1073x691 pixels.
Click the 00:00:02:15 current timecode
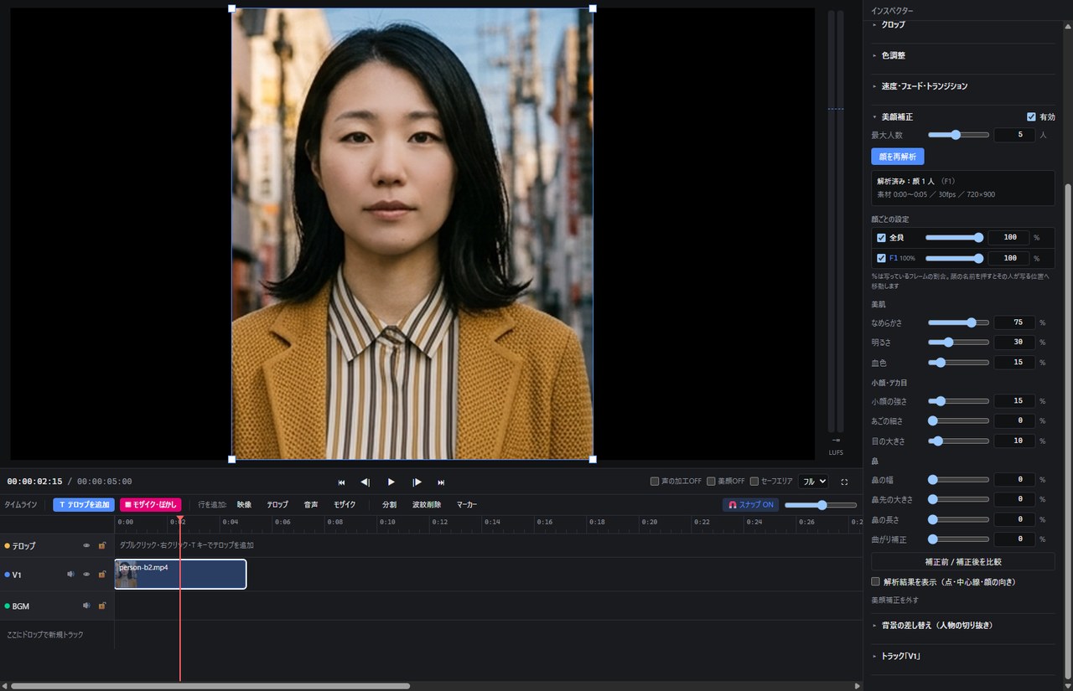point(34,482)
